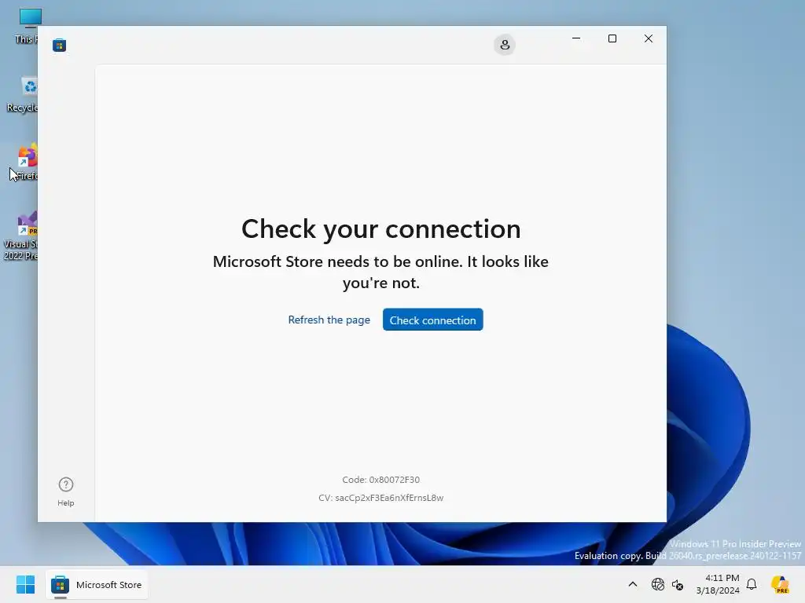Click the Copilot preview tray icon
The image size is (805, 603).
click(x=780, y=584)
